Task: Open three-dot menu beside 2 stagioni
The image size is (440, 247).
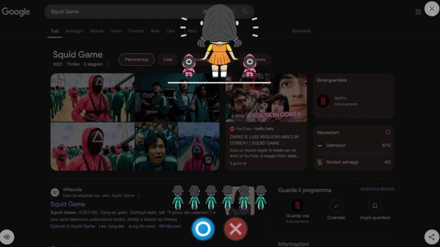Action: 108,64
